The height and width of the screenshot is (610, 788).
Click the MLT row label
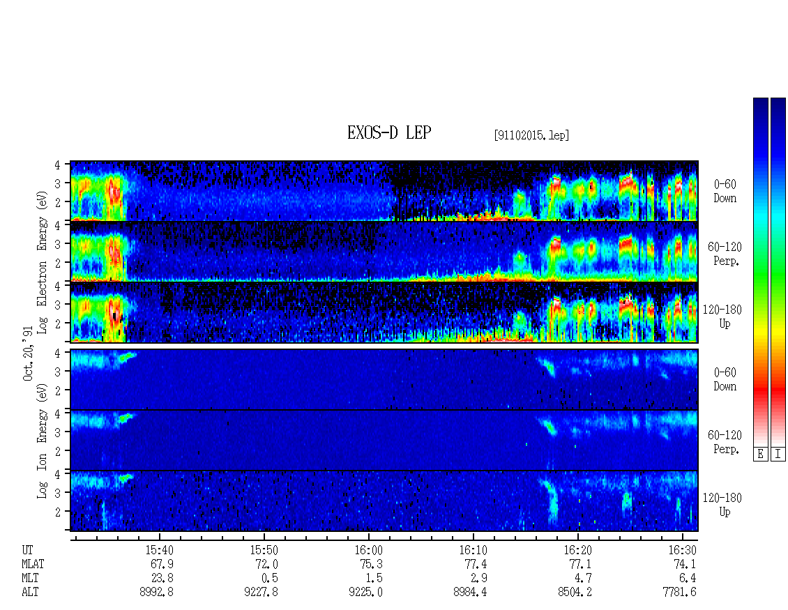(30, 579)
